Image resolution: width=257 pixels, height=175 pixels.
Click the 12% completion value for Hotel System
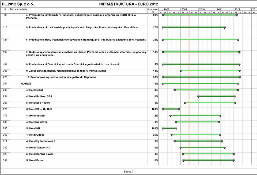click(x=156, y=116)
